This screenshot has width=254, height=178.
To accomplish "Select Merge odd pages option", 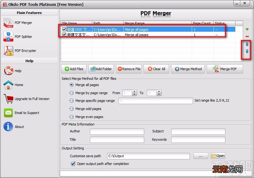I will click(x=72, y=109).
